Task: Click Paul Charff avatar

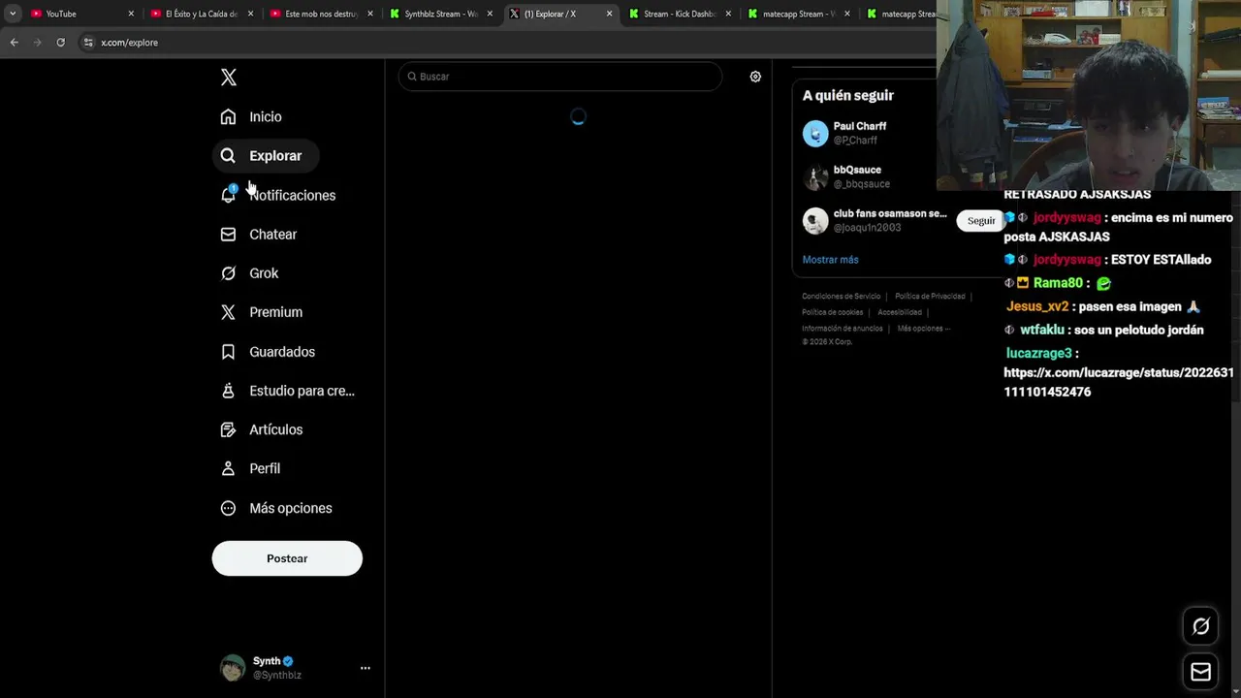Action: [815, 133]
